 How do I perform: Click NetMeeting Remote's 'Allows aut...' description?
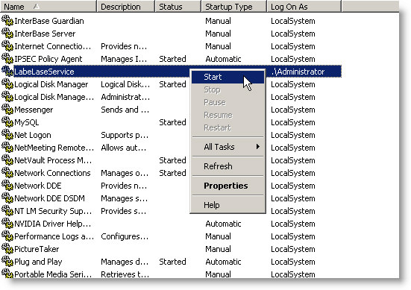pyautogui.click(x=124, y=148)
